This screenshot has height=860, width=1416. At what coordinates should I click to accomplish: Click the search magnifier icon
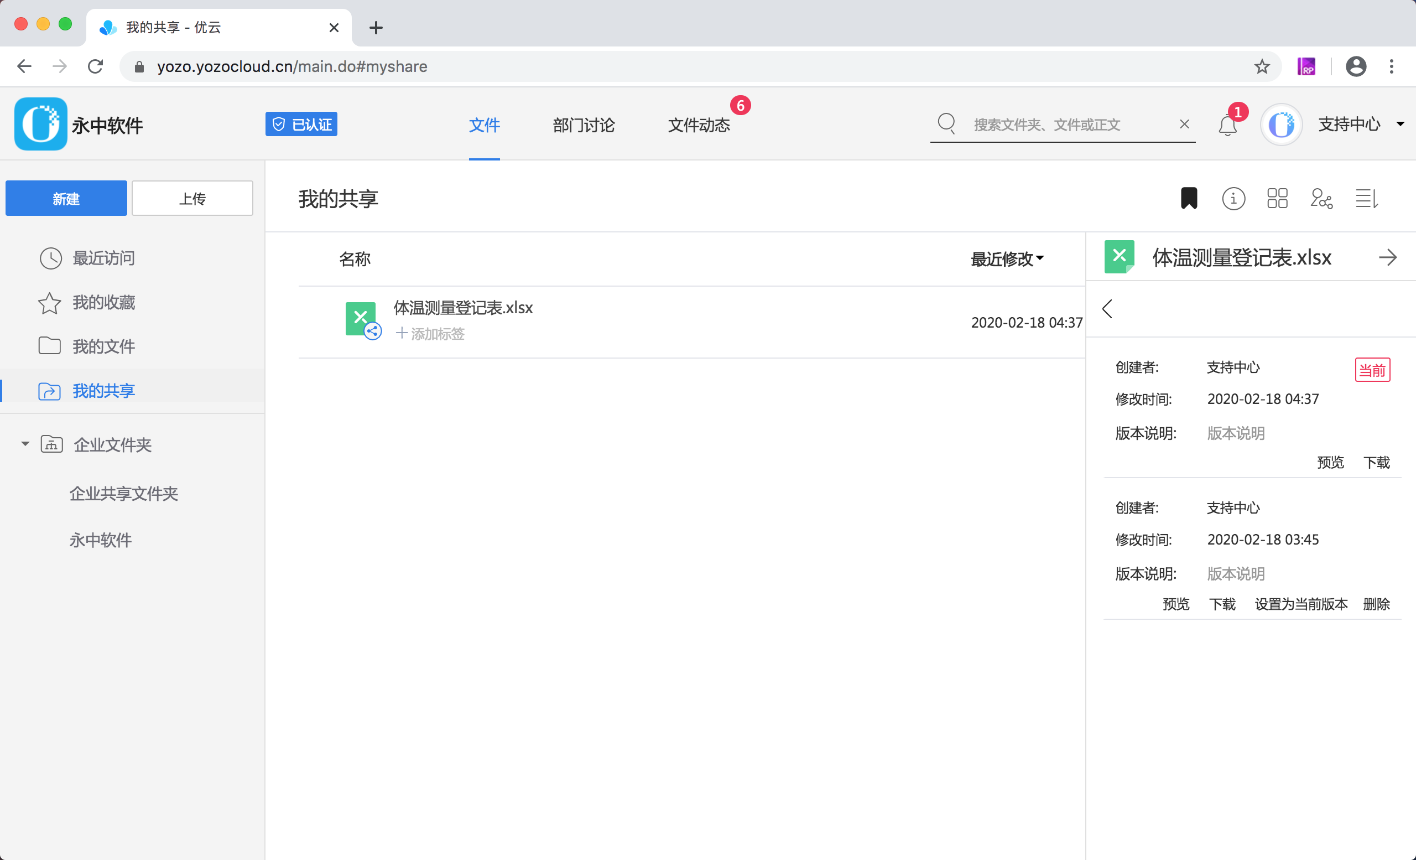point(946,123)
